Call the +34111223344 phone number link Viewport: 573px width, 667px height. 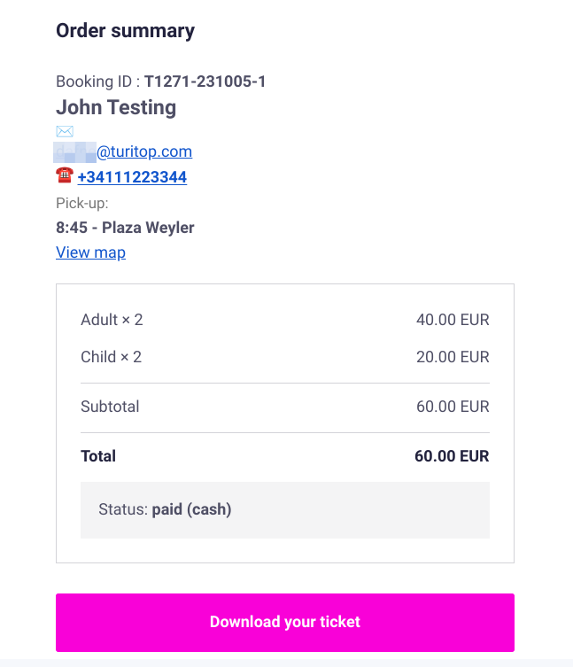[x=132, y=177]
